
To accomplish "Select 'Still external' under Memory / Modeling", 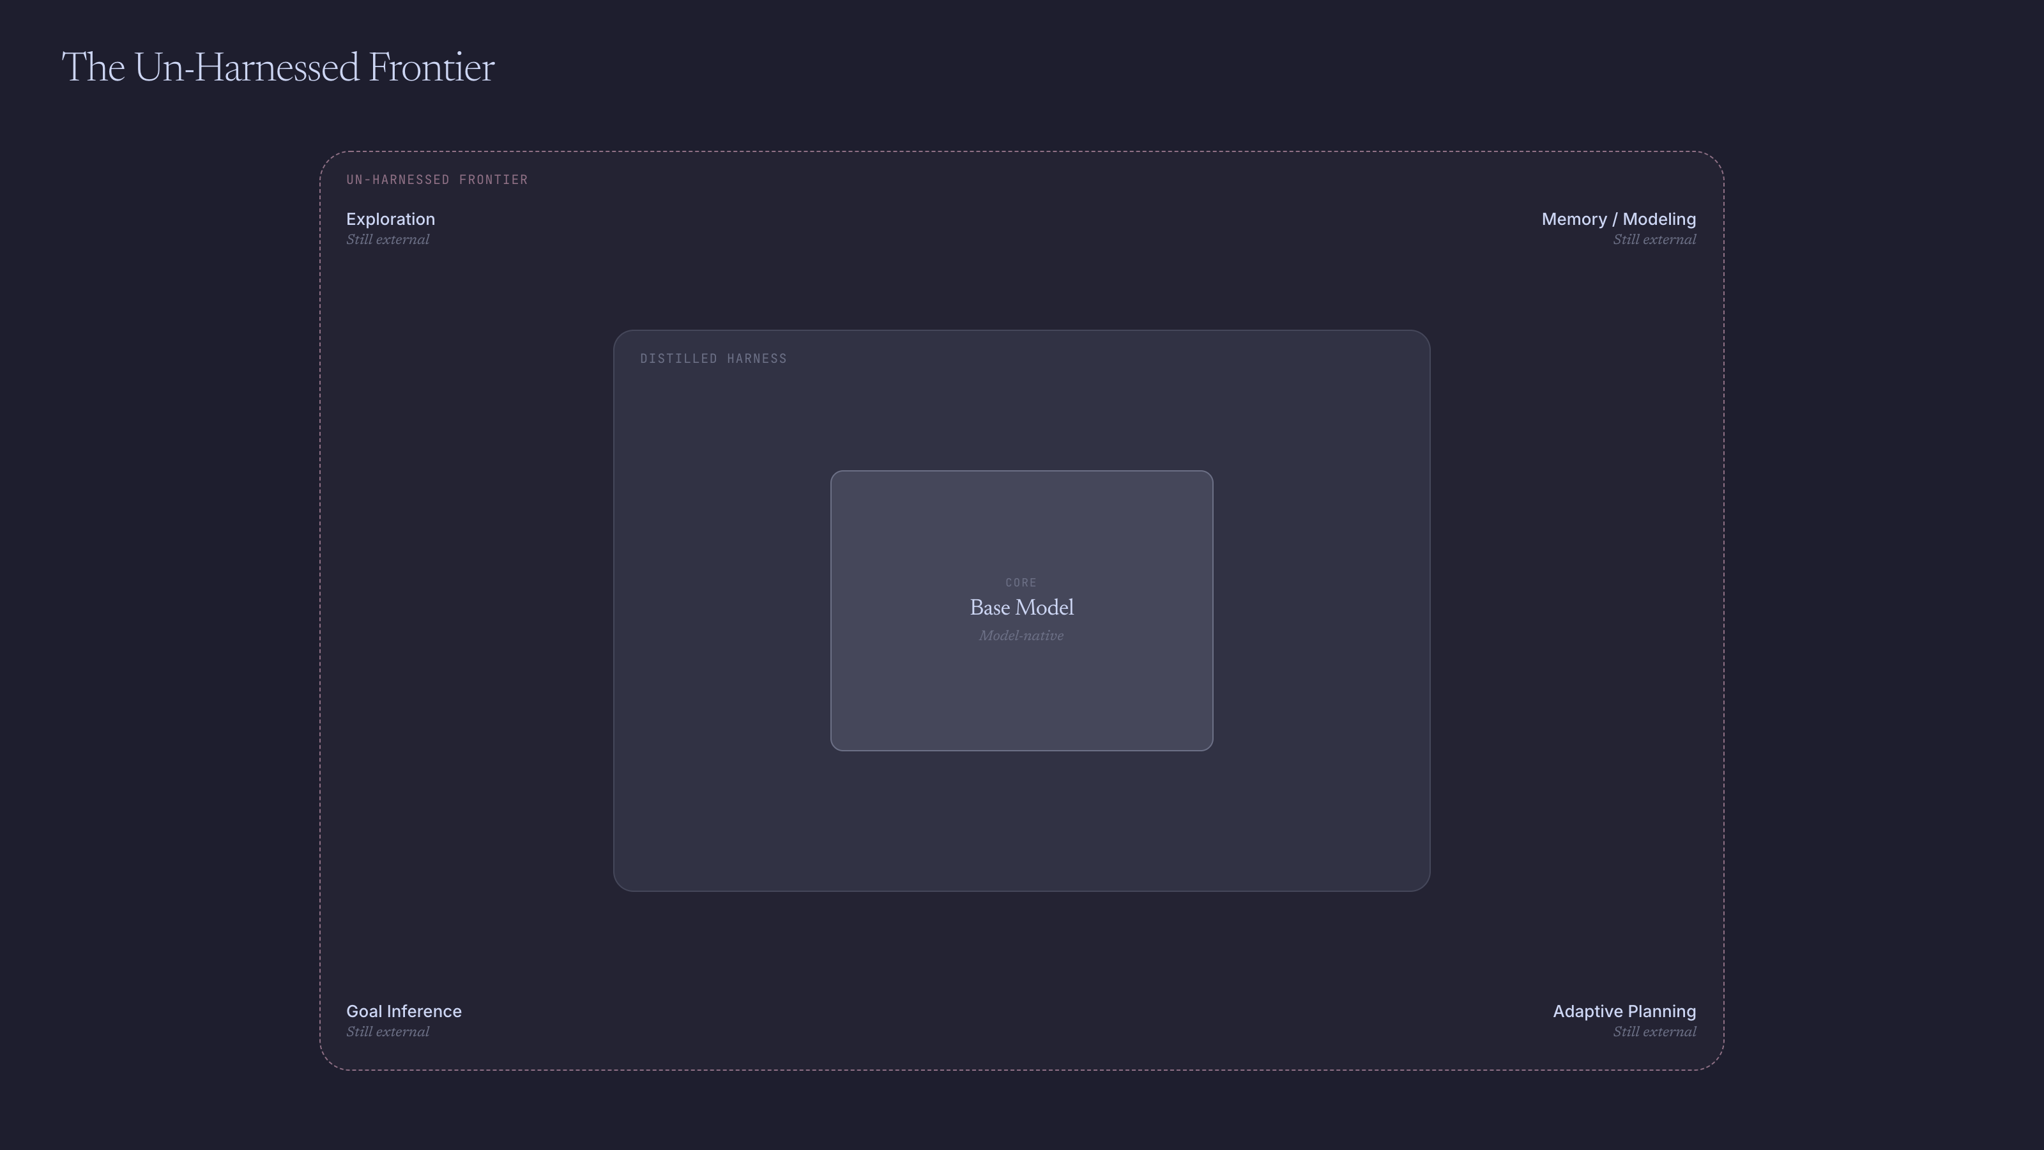I will coord(1654,240).
